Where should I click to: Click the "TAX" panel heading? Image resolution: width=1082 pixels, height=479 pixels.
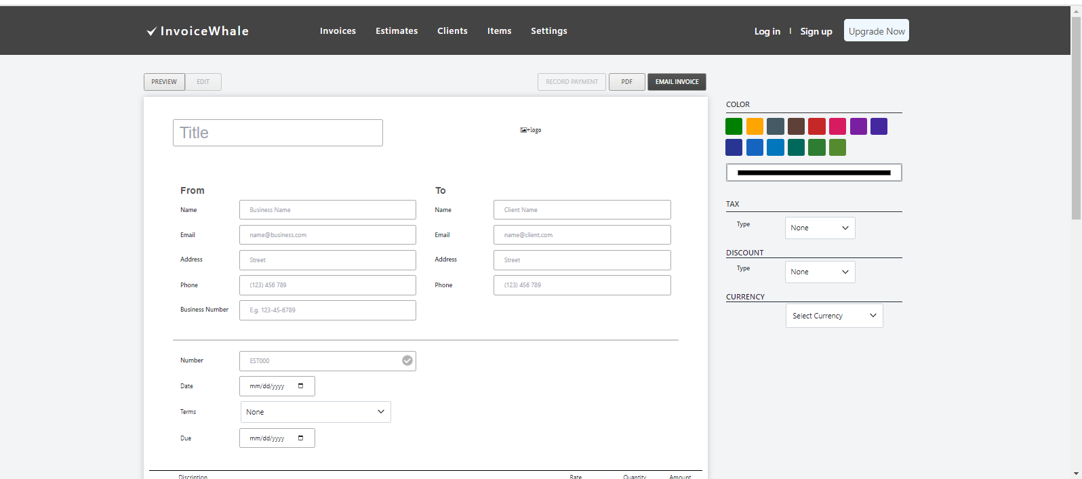pyautogui.click(x=733, y=204)
